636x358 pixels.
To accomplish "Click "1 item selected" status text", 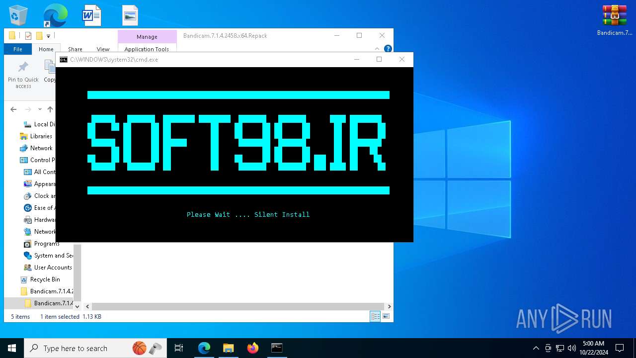I will (x=60, y=317).
